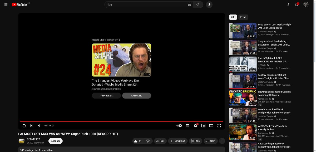This screenshot has width=316, height=152.
Task: Like the video with 61 likes
Action: point(138,141)
